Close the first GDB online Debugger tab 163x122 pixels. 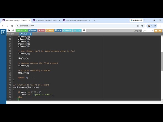pos(29,20)
